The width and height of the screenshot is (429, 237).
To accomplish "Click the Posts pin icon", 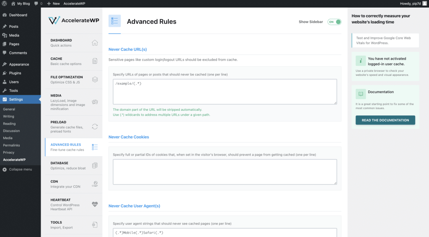I will point(5,26).
